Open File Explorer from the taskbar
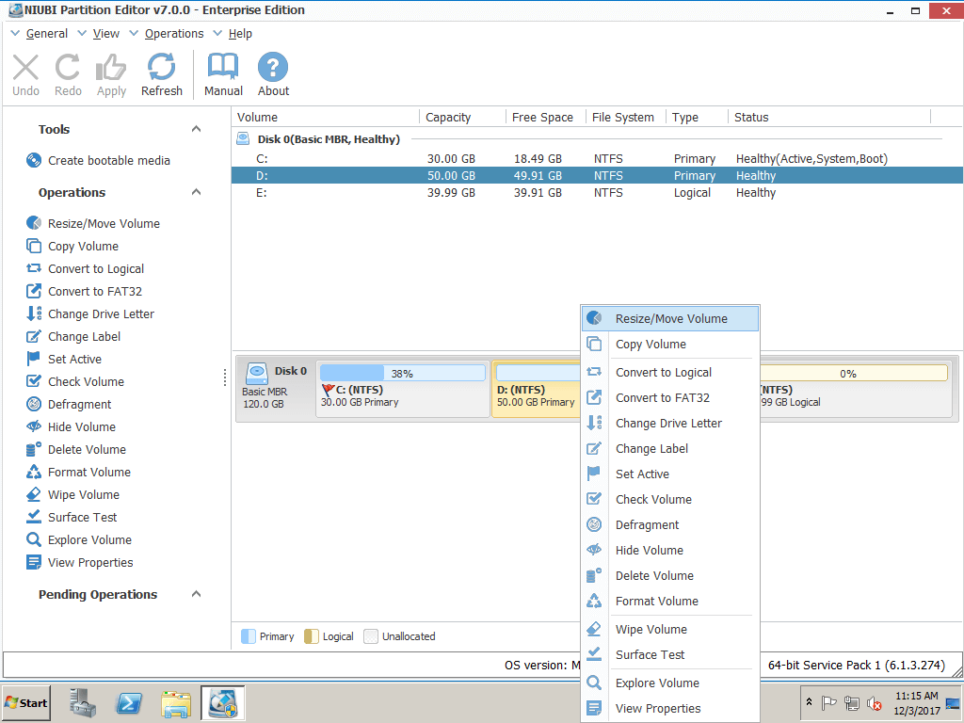 tap(176, 703)
